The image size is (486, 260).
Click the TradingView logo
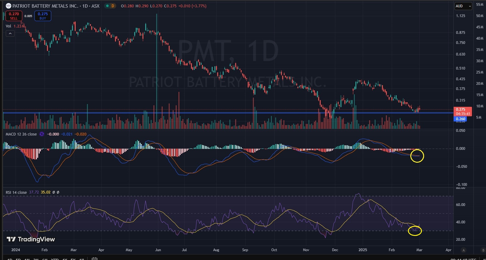[x=31, y=240]
